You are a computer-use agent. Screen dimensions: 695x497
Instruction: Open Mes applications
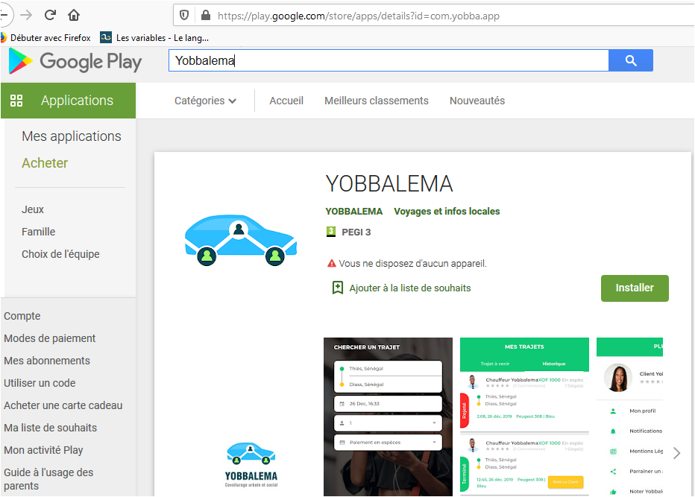pos(72,136)
